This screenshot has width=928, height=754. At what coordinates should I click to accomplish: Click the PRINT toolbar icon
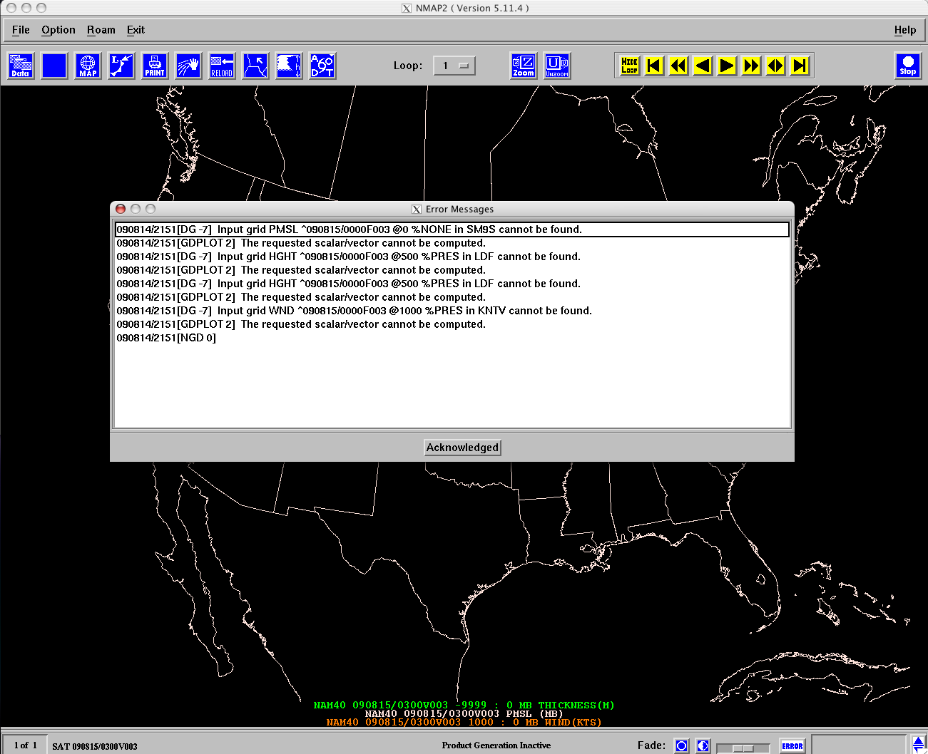coord(155,66)
